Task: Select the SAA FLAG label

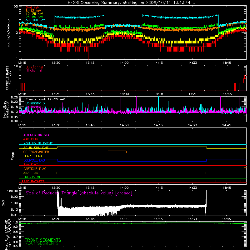Action: [x=31, y=164]
